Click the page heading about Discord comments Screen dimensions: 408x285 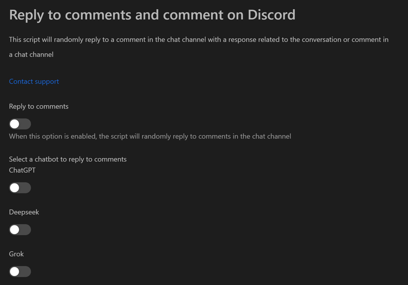(152, 15)
